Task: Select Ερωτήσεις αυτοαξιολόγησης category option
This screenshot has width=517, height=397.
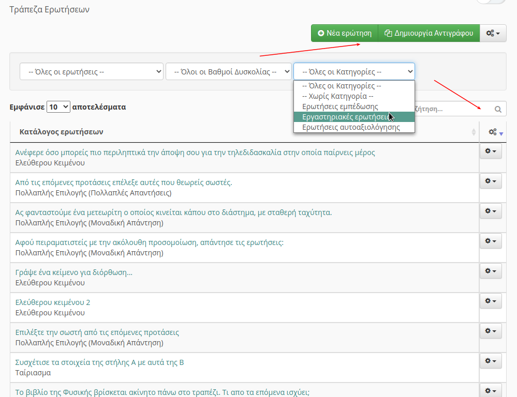Action: pos(354,127)
